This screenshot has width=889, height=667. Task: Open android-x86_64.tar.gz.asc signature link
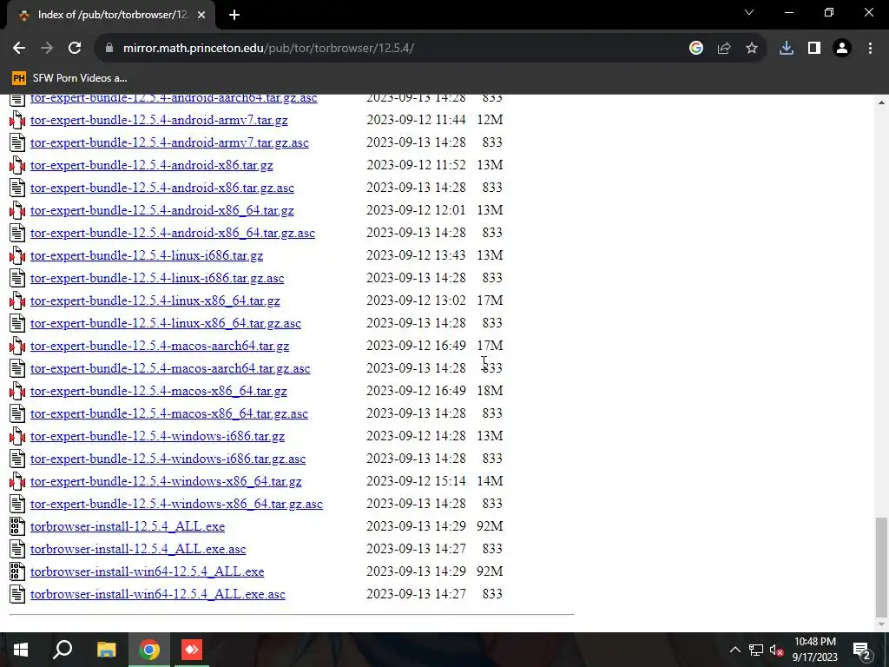pos(173,233)
